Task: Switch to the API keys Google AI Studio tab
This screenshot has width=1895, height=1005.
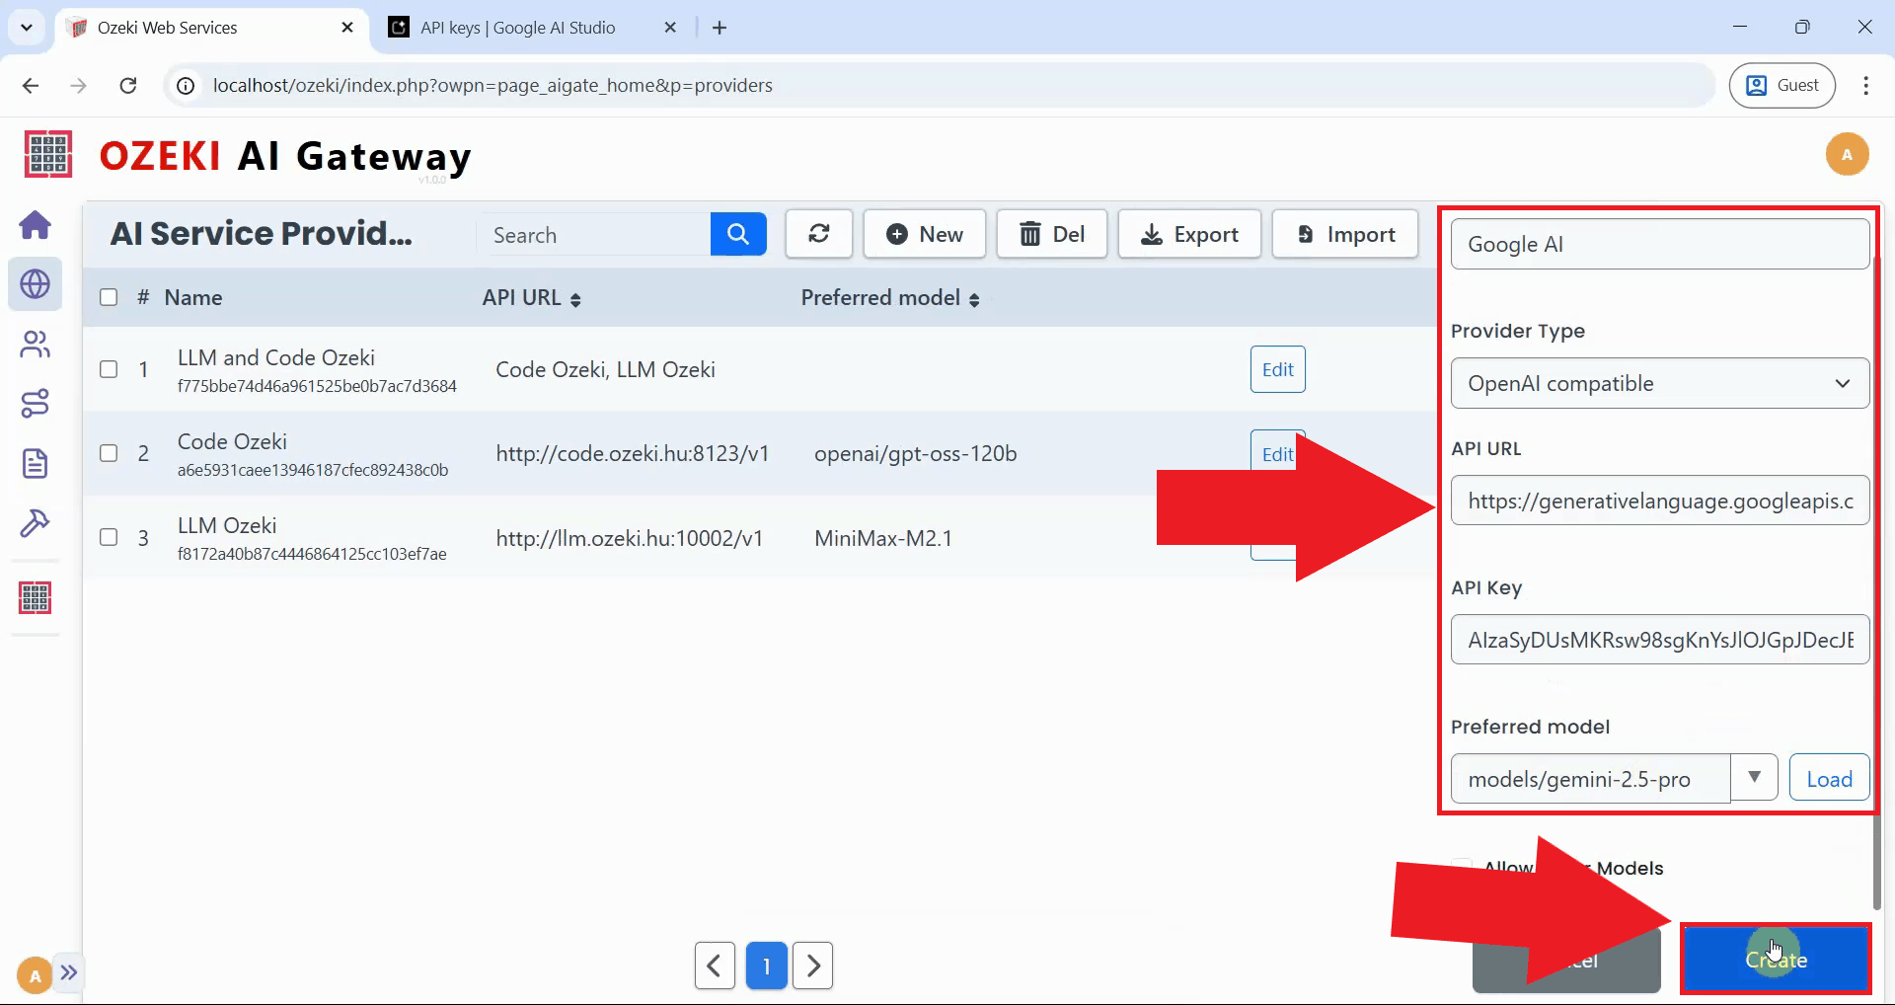Action: pyautogui.click(x=520, y=27)
